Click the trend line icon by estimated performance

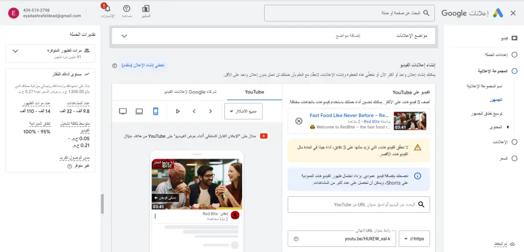point(87,74)
